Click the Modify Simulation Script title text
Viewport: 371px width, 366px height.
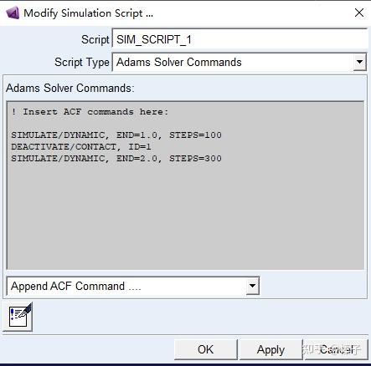click(88, 13)
